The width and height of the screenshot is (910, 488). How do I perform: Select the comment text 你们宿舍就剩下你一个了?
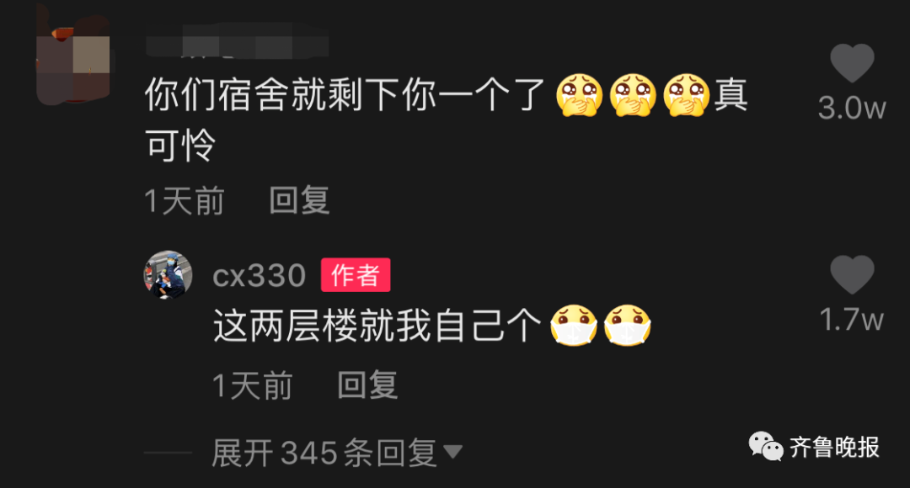pyautogui.click(x=345, y=95)
